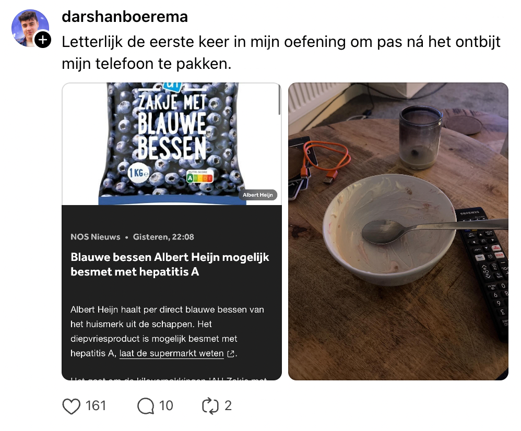The width and height of the screenshot is (521, 431).
Task: Open the empty breakfast bowl photo
Action: tap(398, 232)
